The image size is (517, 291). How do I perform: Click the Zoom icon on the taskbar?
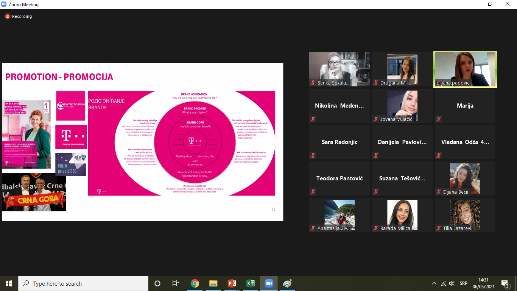pos(269,283)
